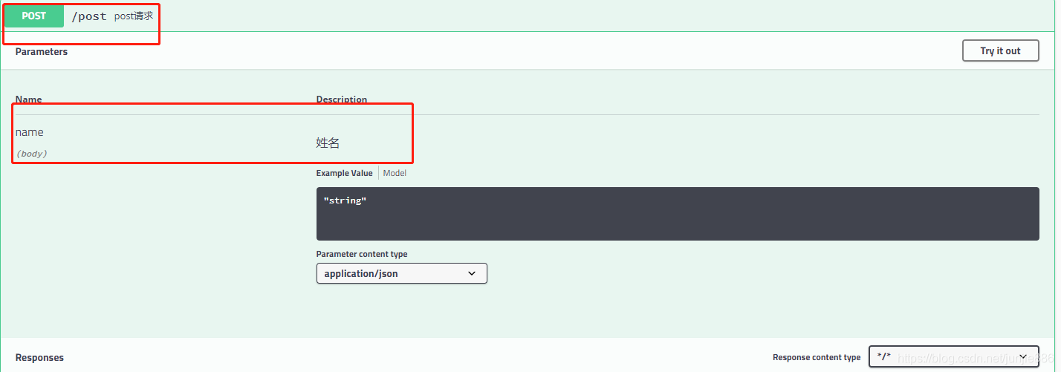This screenshot has height=372, width=1061.
Task: Open the Response content type dropdown
Action: pyautogui.click(x=953, y=356)
